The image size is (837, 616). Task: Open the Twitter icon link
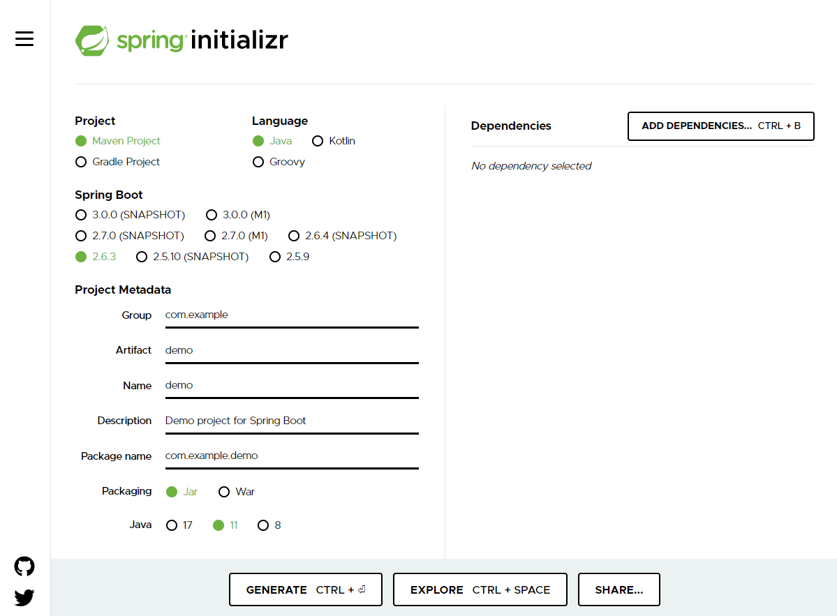24,597
